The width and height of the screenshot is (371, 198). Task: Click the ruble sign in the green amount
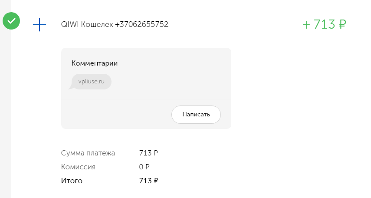(x=342, y=24)
